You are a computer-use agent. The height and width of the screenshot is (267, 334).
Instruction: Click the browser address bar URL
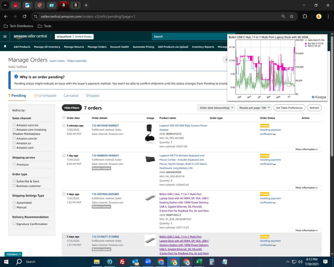88,16
